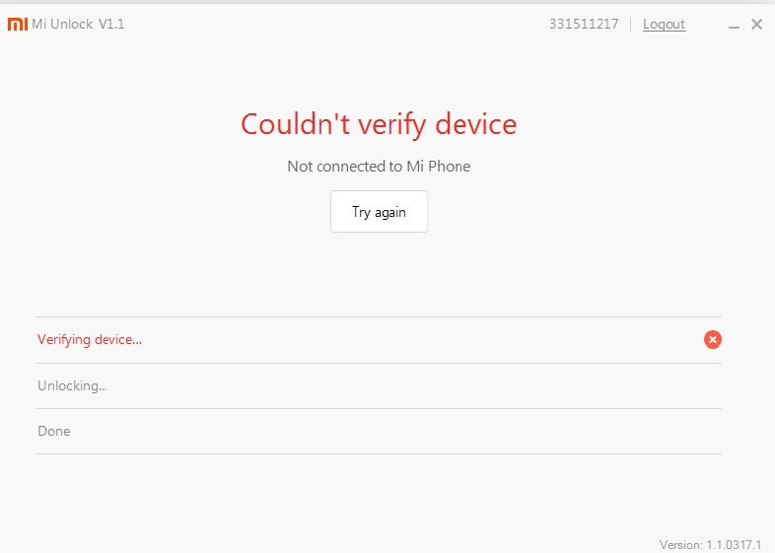
Task: Click the "Couldn't verify device" heading
Action: point(379,124)
